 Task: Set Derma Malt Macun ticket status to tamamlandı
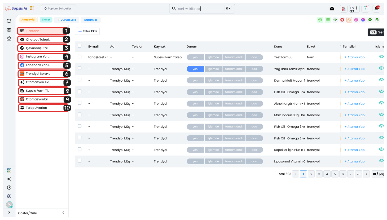(234, 80)
